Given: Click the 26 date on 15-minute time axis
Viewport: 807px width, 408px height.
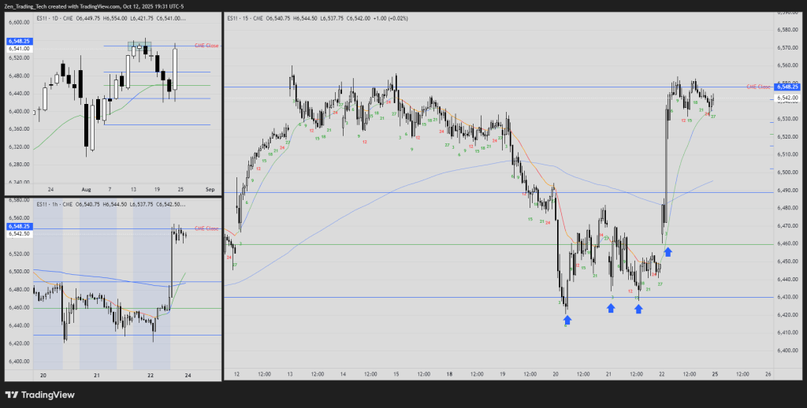Looking at the screenshot, I should tap(767, 373).
